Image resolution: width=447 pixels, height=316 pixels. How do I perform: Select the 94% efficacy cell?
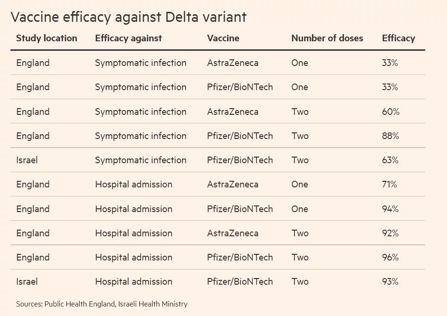click(391, 209)
